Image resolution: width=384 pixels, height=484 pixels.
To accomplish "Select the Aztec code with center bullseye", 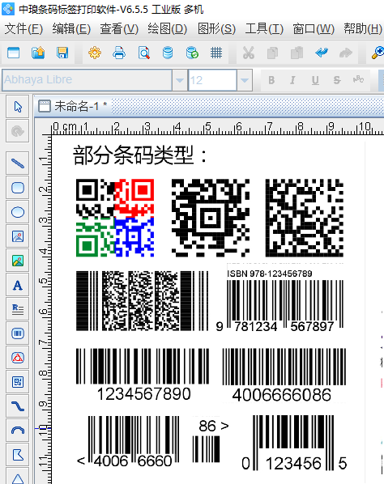I will click(211, 218).
